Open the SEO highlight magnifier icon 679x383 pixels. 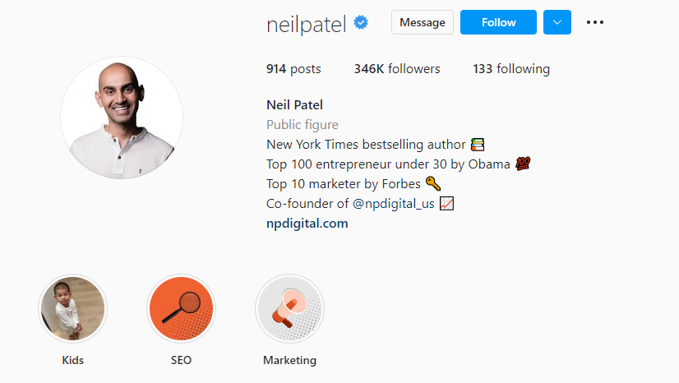pyautogui.click(x=181, y=308)
